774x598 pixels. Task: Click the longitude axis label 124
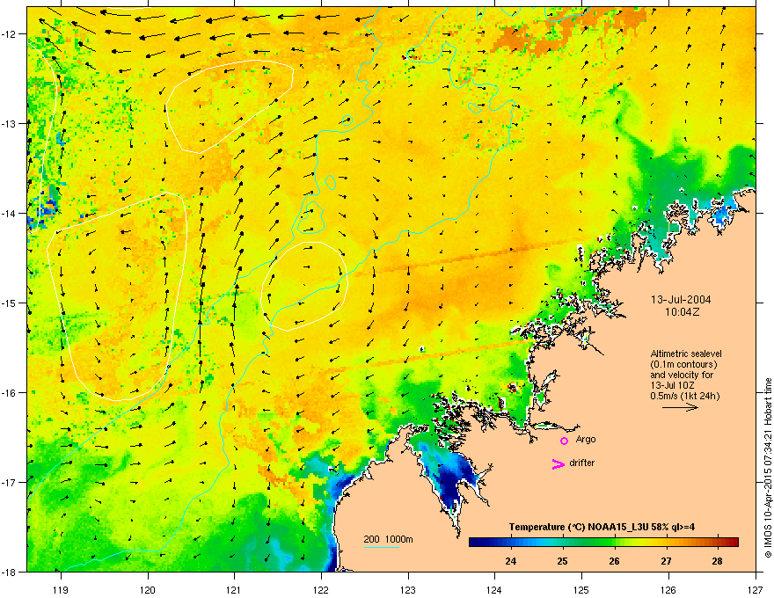494,589
